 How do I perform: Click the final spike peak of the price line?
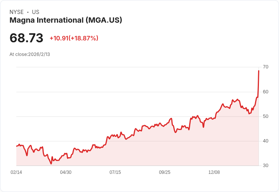point(259,71)
